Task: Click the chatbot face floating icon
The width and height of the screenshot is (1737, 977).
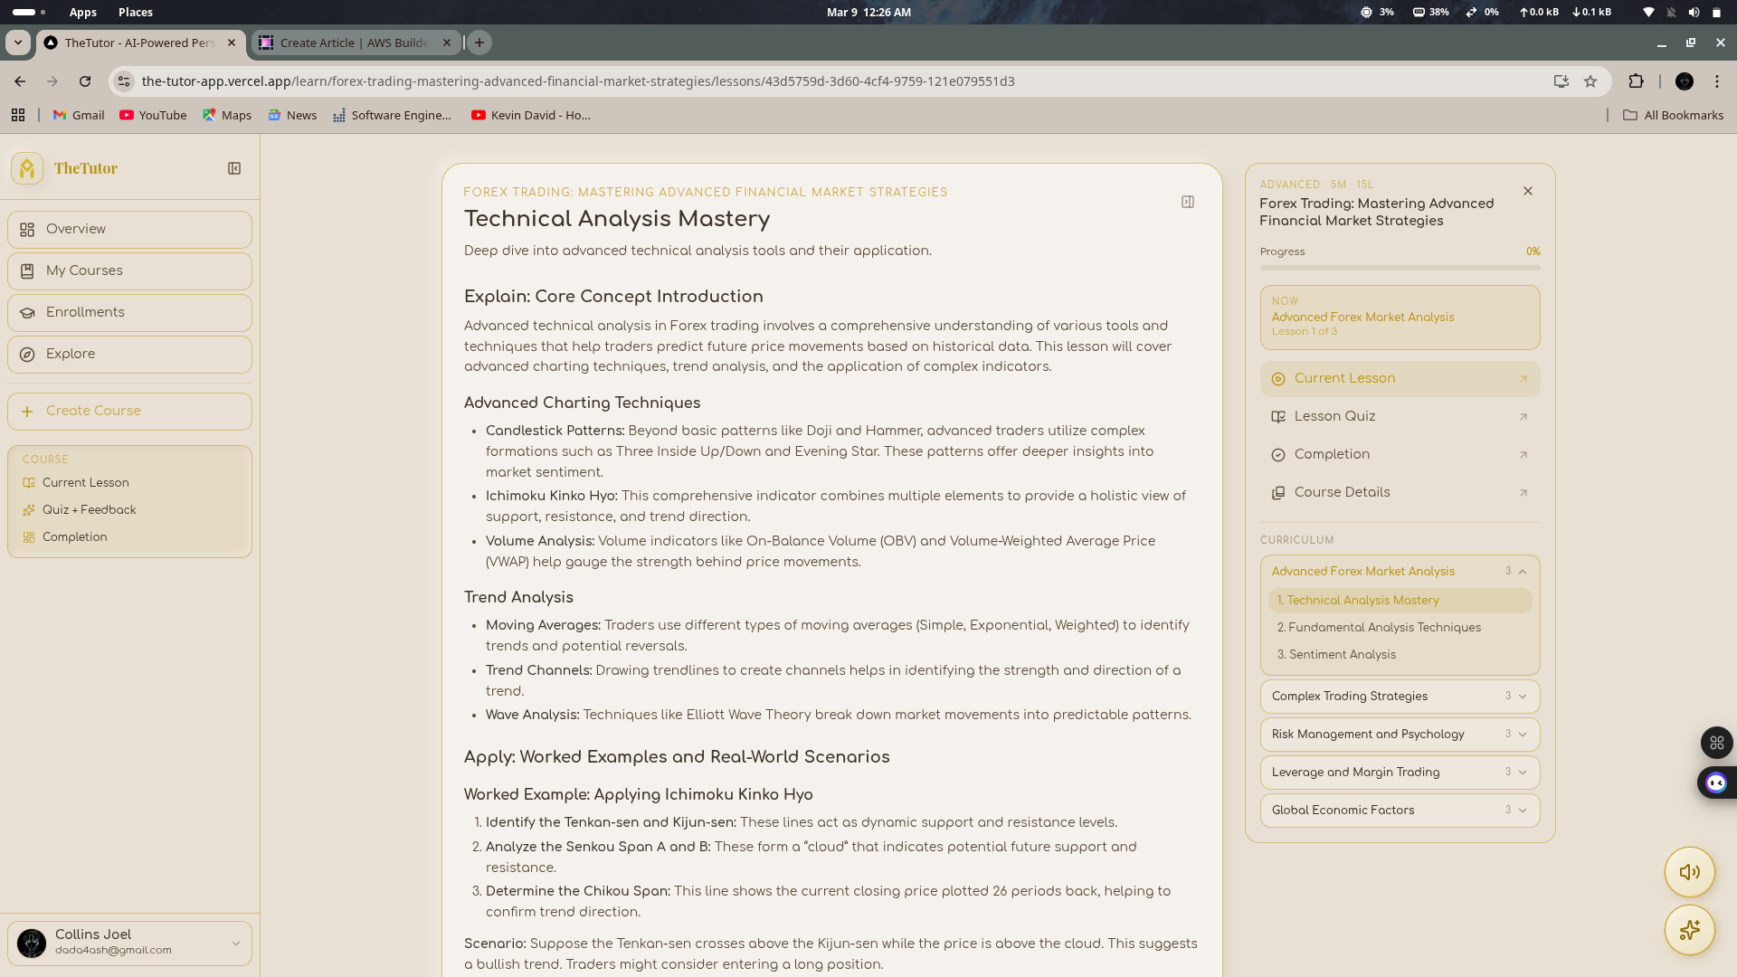Action: tap(1716, 783)
